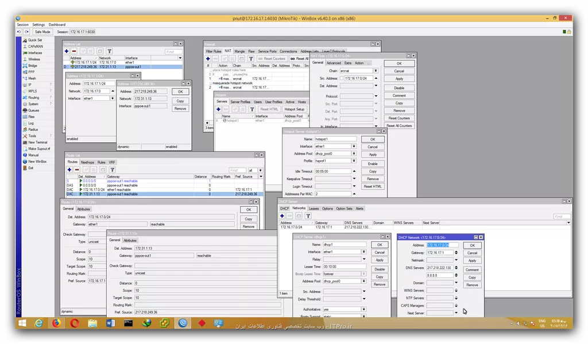Open the Radius sidebar item
The width and height of the screenshot is (588, 344).
(33, 129)
